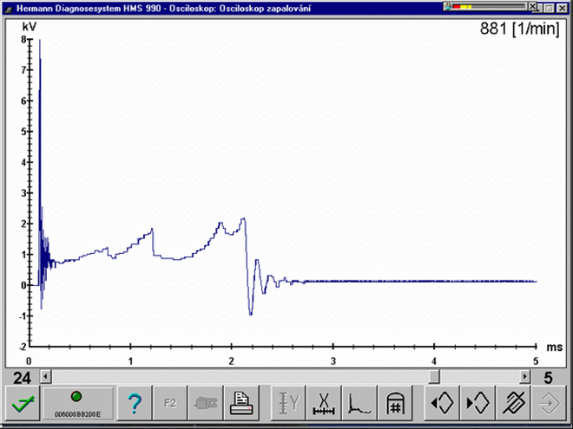Open help via the question mark icon
Viewport: 573px width, 429px height.
pyautogui.click(x=134, y=403)
